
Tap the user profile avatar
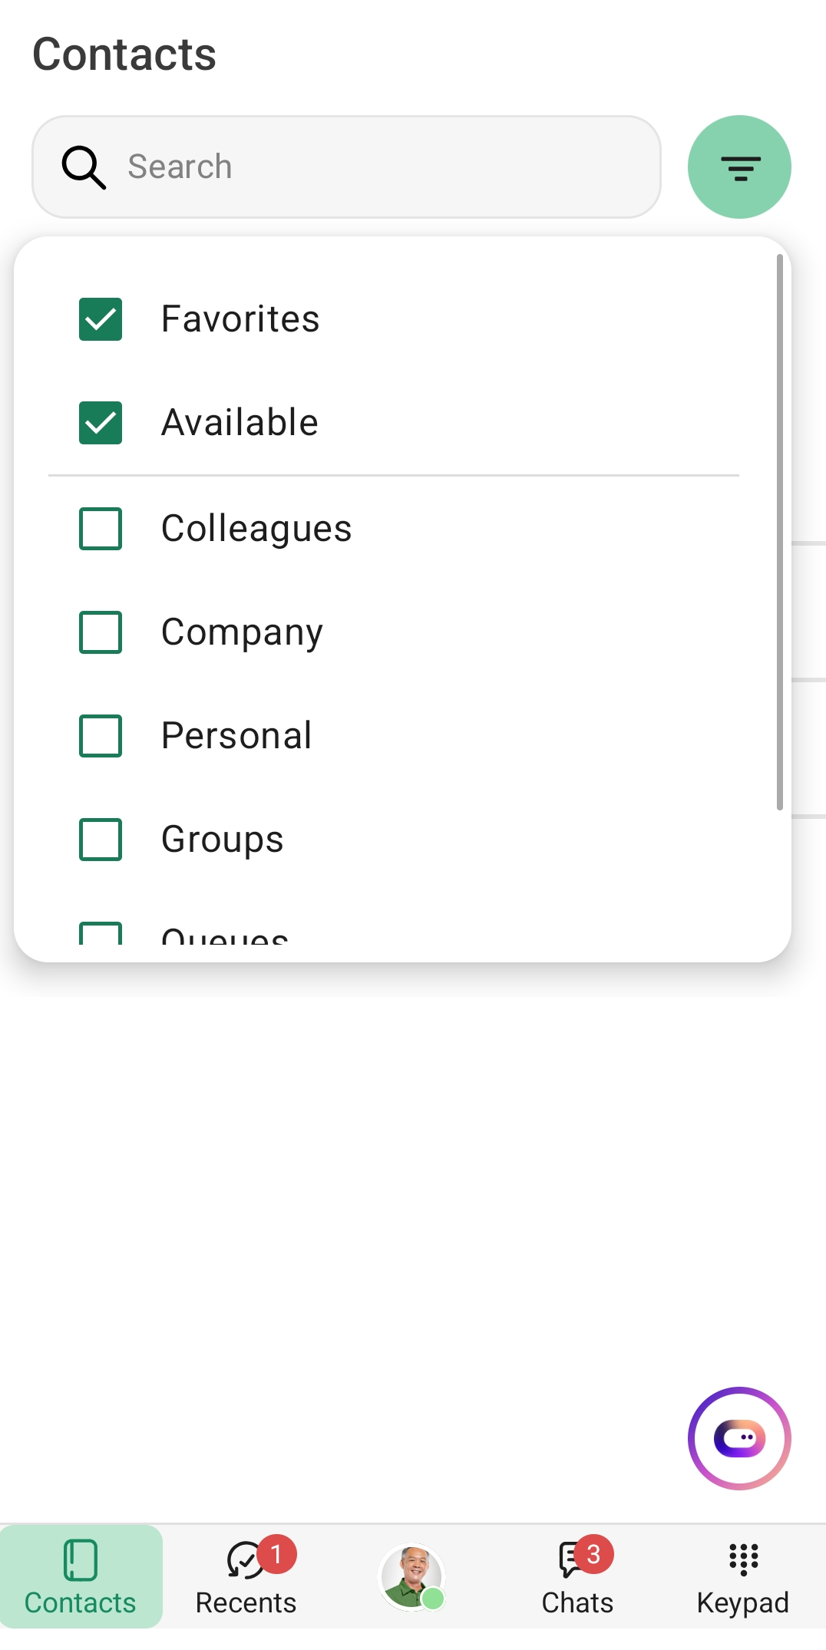(412, 1576)
